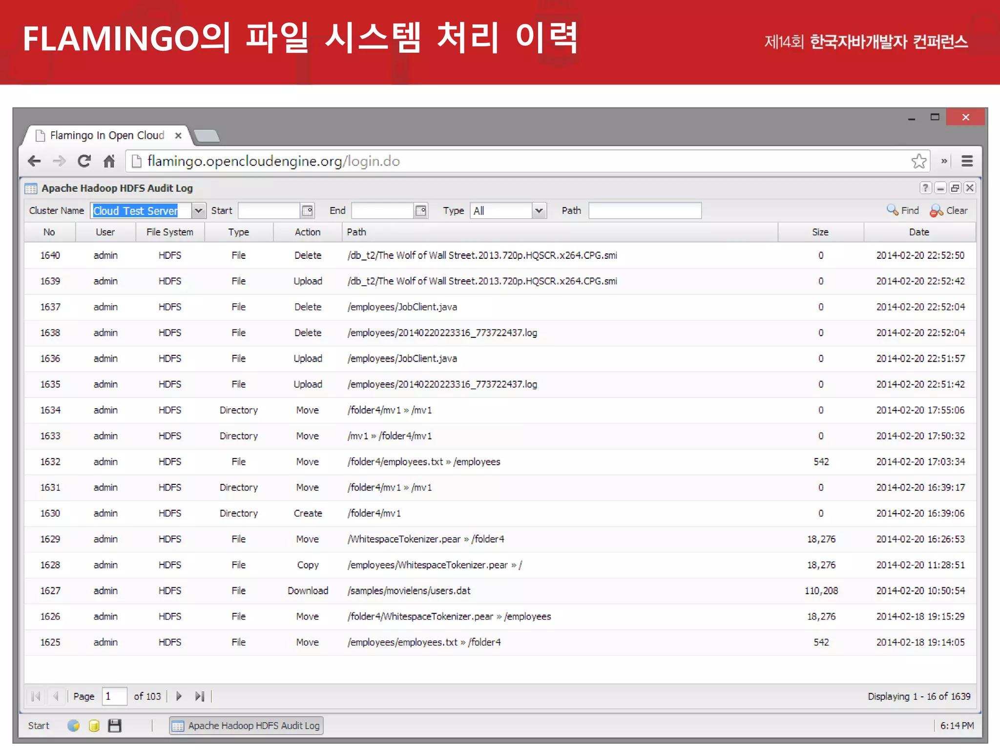Select Apache Hadoop HDFS Audit Log taskbar button
Screen dimensions: 1000x750
(x=247, y=726)
